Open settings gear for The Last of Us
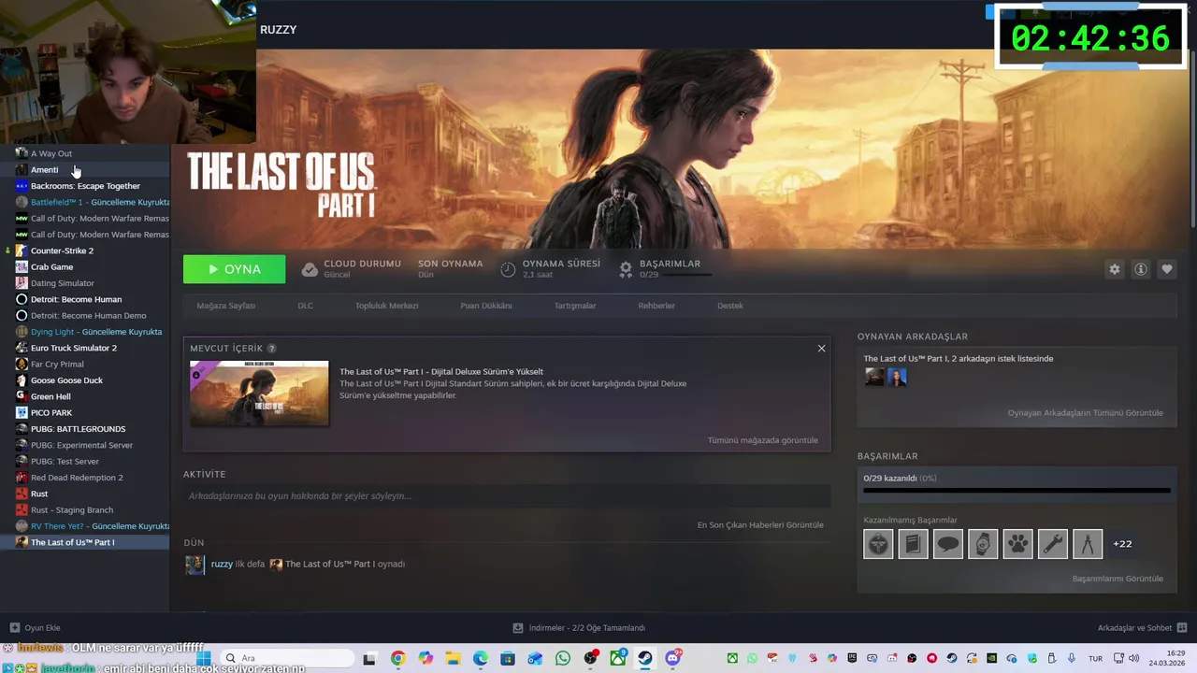1197x673 pixels. coord(1114,269)
